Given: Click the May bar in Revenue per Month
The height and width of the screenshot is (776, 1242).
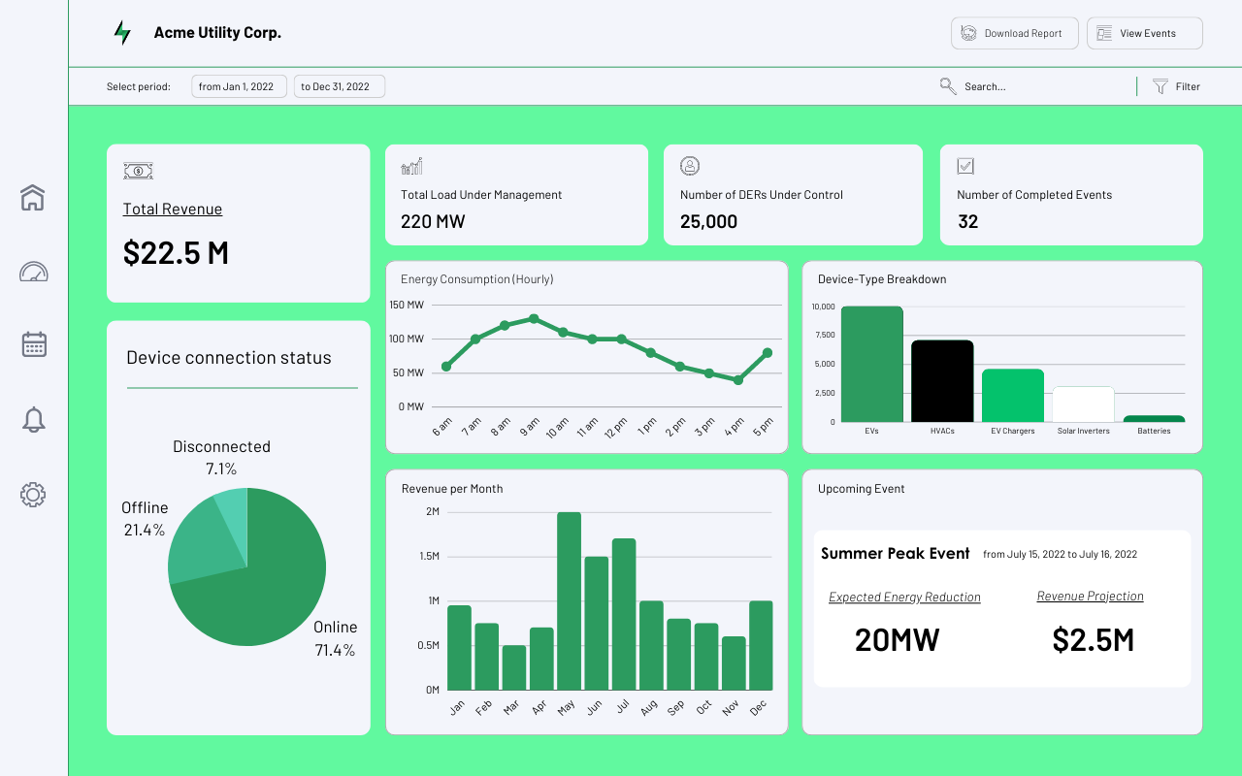Looking at the screenshot, I should click(569, 600).
